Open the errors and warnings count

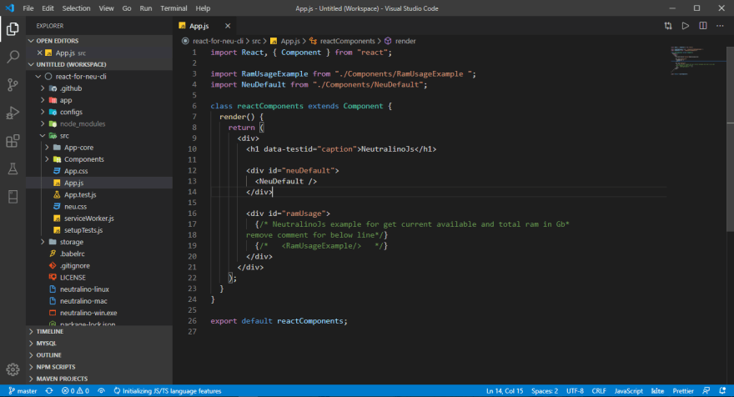[x=75, y=391]
